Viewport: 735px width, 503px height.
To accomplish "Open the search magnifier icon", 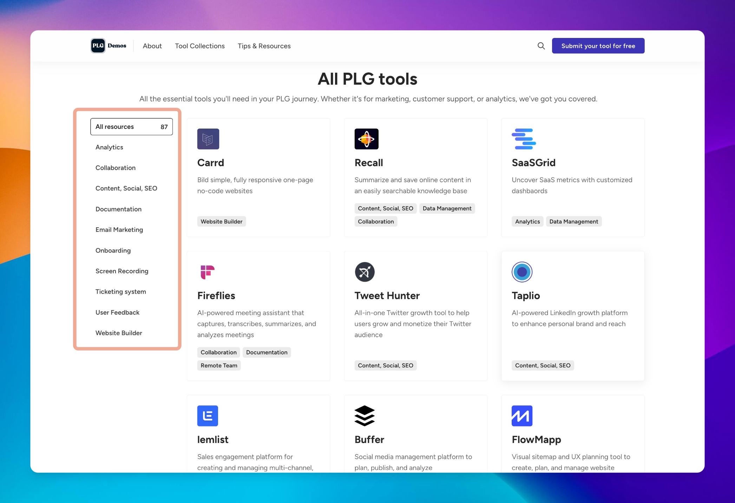I will 541,46.
